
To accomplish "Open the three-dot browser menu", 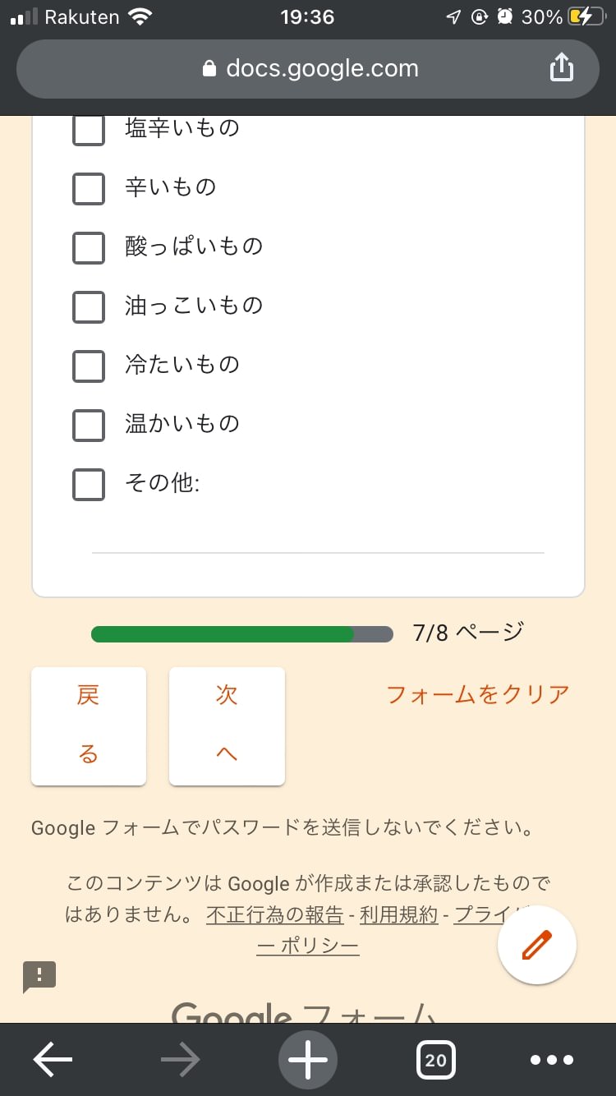I will click(x=552, y=1060).
